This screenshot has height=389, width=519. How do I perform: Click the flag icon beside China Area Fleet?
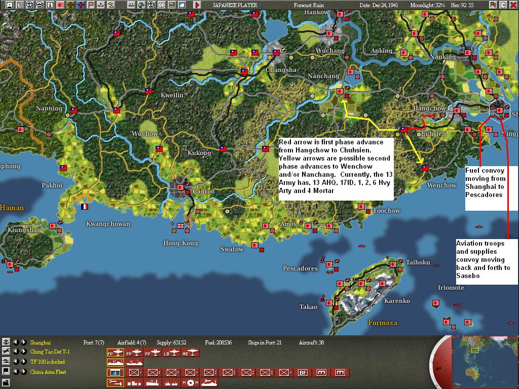(6, 371)
